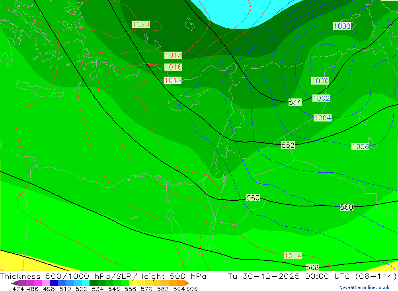
Task: Click the 486 legend value
Action: [x=32, y=289]
